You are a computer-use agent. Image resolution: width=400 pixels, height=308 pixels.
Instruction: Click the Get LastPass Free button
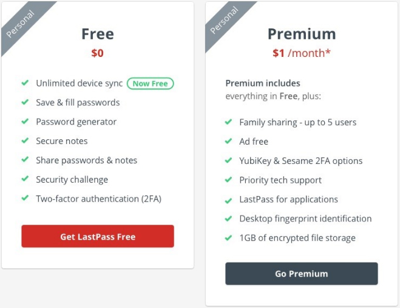(98, 236)
